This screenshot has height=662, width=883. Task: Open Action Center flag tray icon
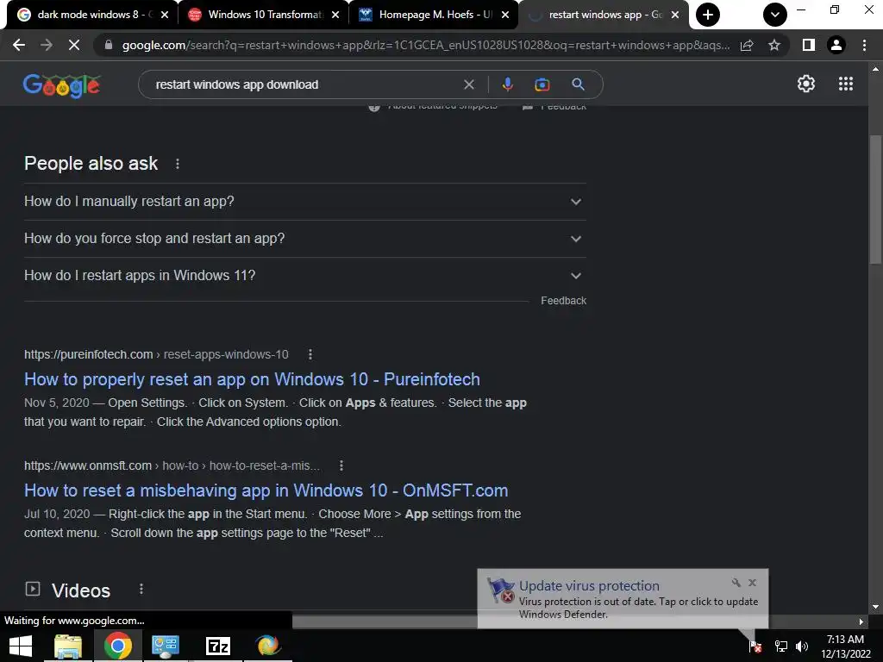click(755, 646)
